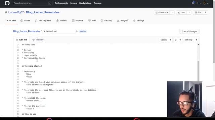The image size is (215, 120).
Task: Click the master branch label
Action: (x=83, y=31)
